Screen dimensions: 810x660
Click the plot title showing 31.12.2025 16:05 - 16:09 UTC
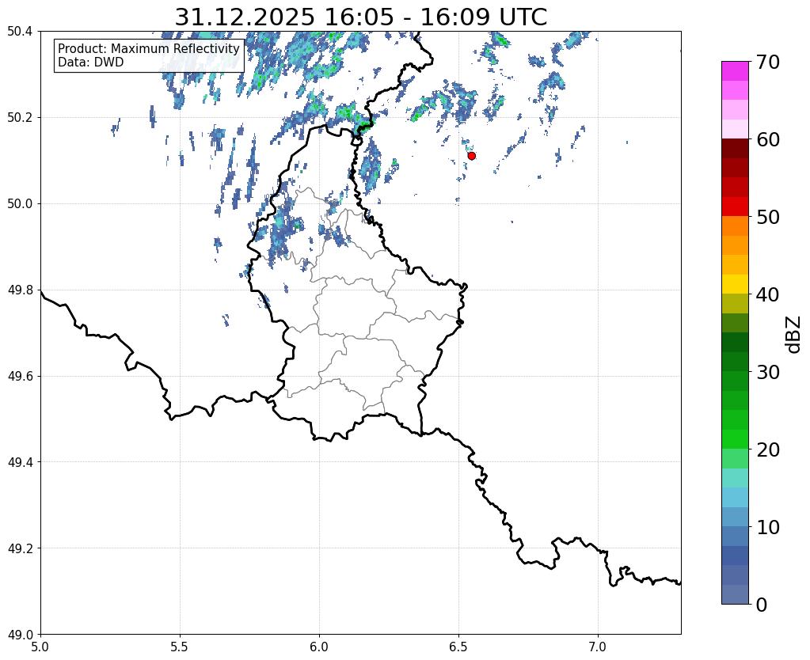pos(360,17)
